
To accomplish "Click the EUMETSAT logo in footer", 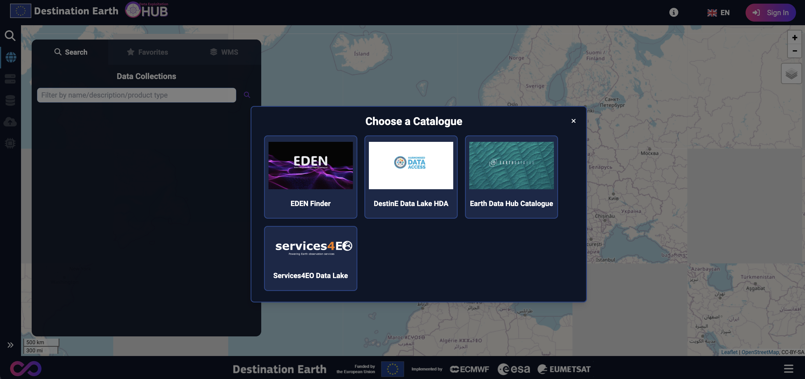I will pos(564,369).
